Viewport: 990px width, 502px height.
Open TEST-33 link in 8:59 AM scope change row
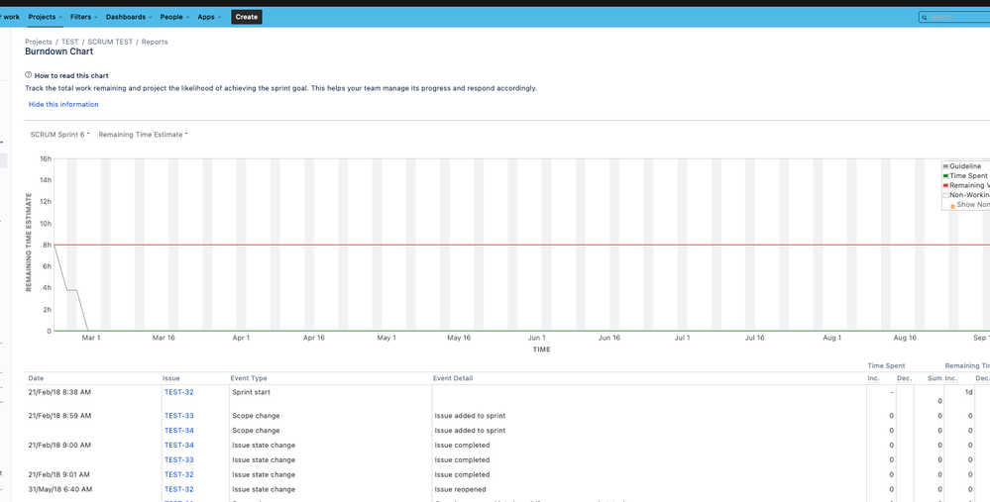tap(178, 416)
